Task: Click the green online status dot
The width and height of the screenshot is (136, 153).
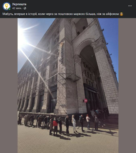Action: (x=10, y=9)
